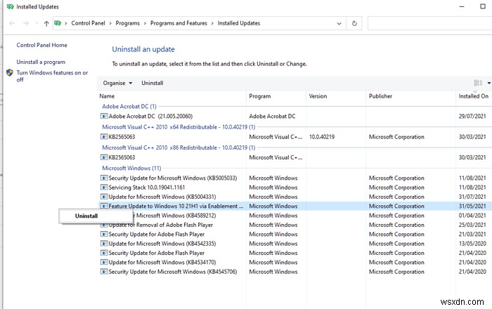Collapse the Adobe Acrobat DC (1) group
492x309 pixels.
129,107
